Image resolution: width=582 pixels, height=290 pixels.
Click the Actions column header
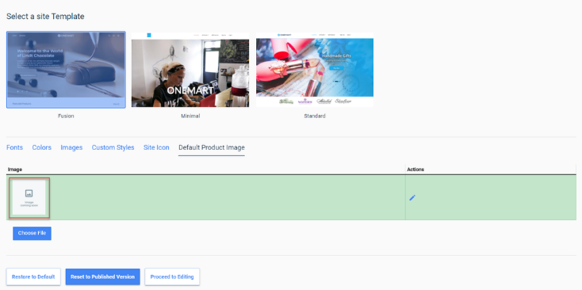point(415,170)
